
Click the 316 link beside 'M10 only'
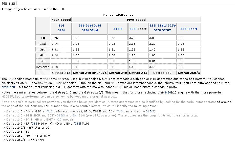click(34, 124)
